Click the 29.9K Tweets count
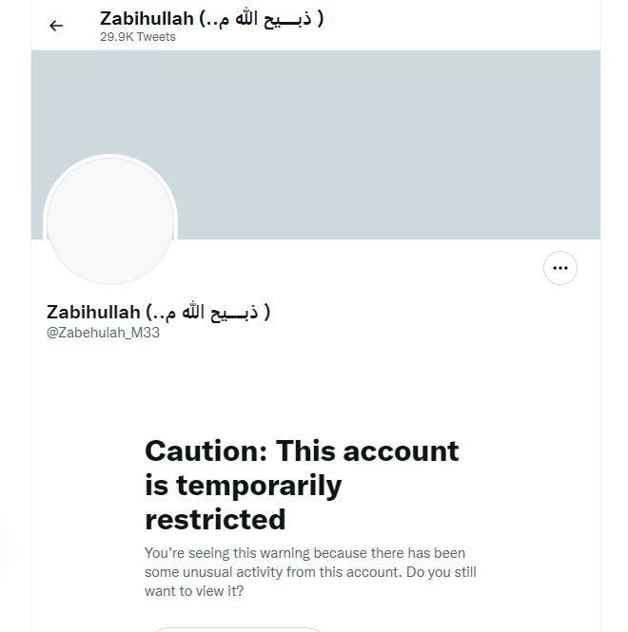Viewport: 628px width, 632px height. pyautogui.click(x=138, y=37)
